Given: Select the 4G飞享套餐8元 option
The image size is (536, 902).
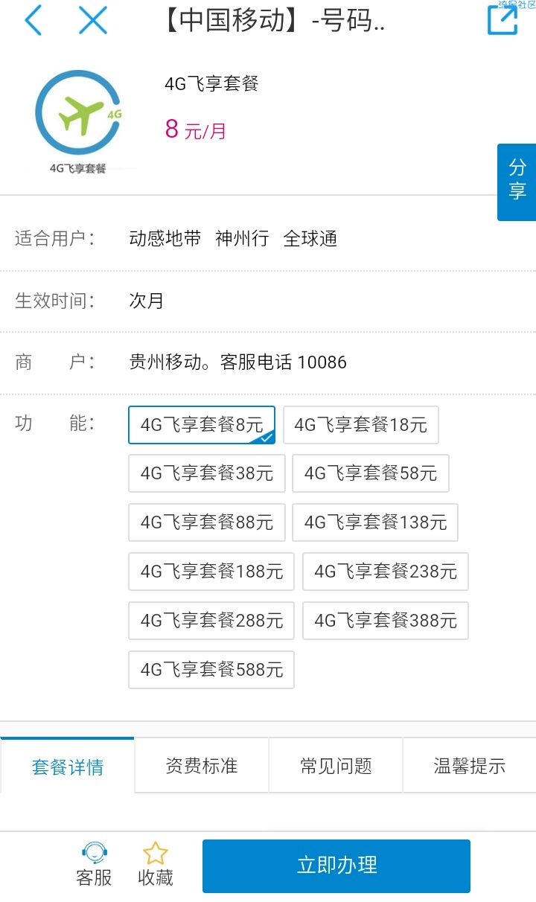Looking at the screenshot, I should (x=202, y=425).
